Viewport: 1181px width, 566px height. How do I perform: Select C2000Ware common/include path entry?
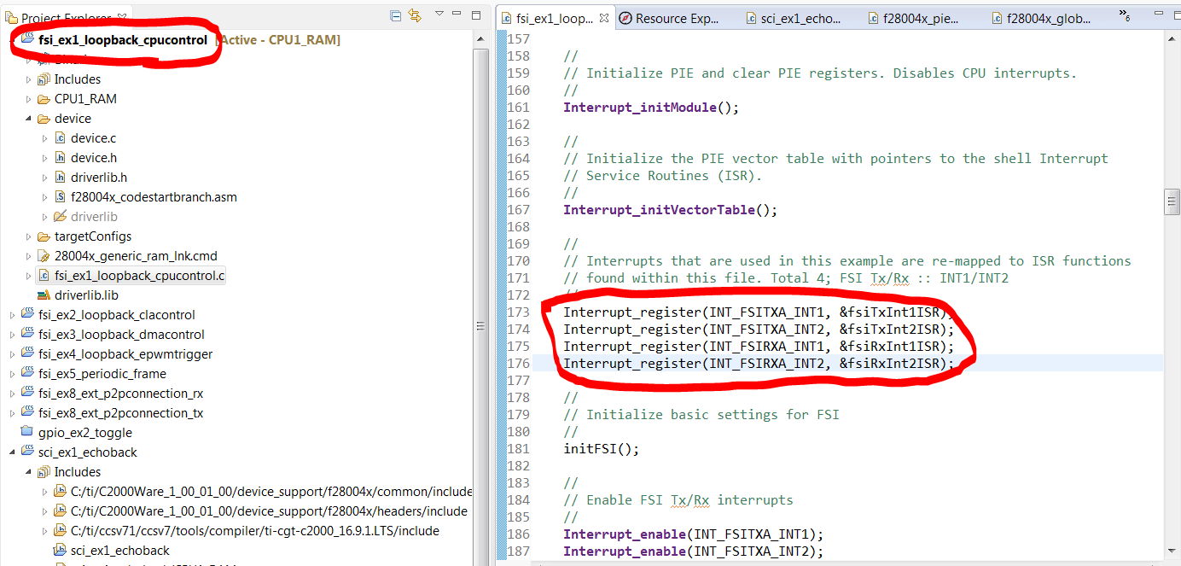(x=271, y=492)
